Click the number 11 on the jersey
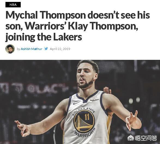Viewport: 160px width, 144px height. 87,117
